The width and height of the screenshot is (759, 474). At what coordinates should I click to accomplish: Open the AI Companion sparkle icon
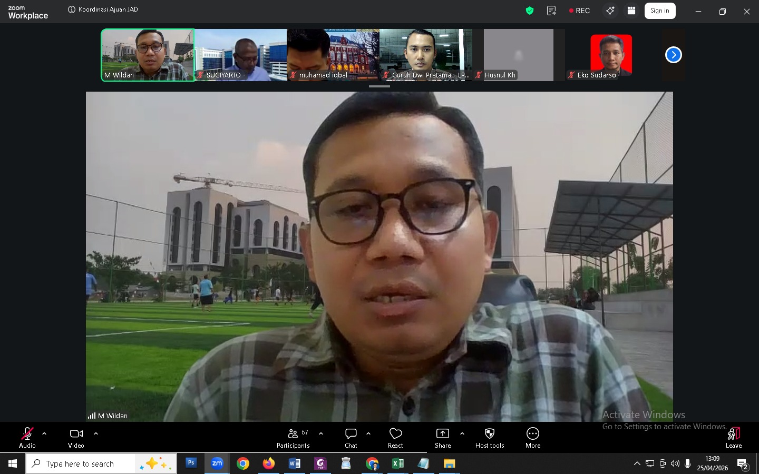pyautogui.click(x=610, y=11)
